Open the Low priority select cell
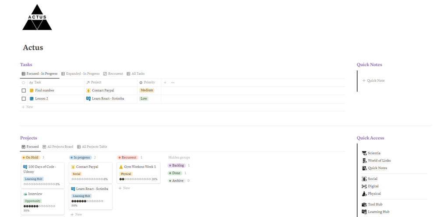This screenshot has width=440, height=217. [x=144, y=99]
